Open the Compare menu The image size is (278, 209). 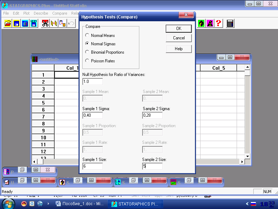click(60, 13)
